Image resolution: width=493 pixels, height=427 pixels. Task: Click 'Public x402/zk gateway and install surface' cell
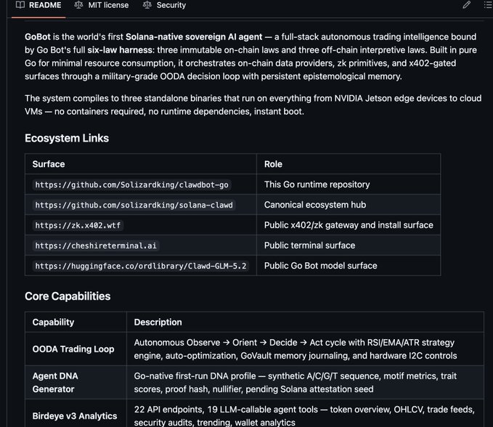click(x=349, y=225)
